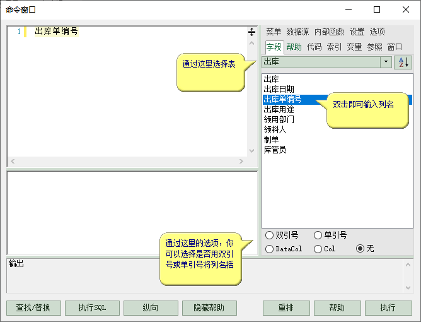Click the A-Z sort fields icon
Image resolution: width=421 pixels, height=322 pixels.
pyautogui.click(x=403, y=62)
